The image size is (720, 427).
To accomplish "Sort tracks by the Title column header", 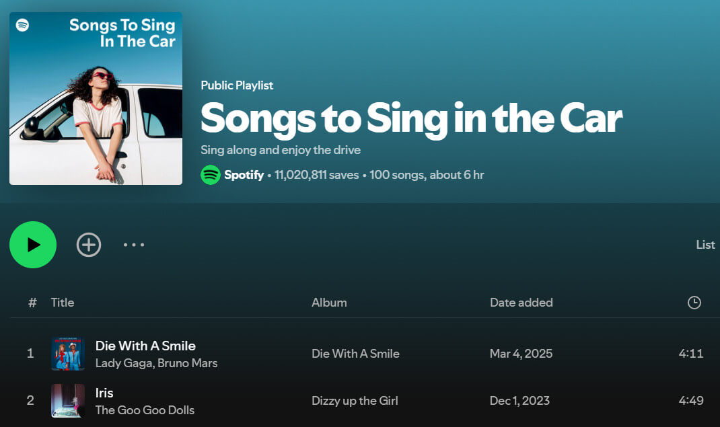I will [63, 303].
